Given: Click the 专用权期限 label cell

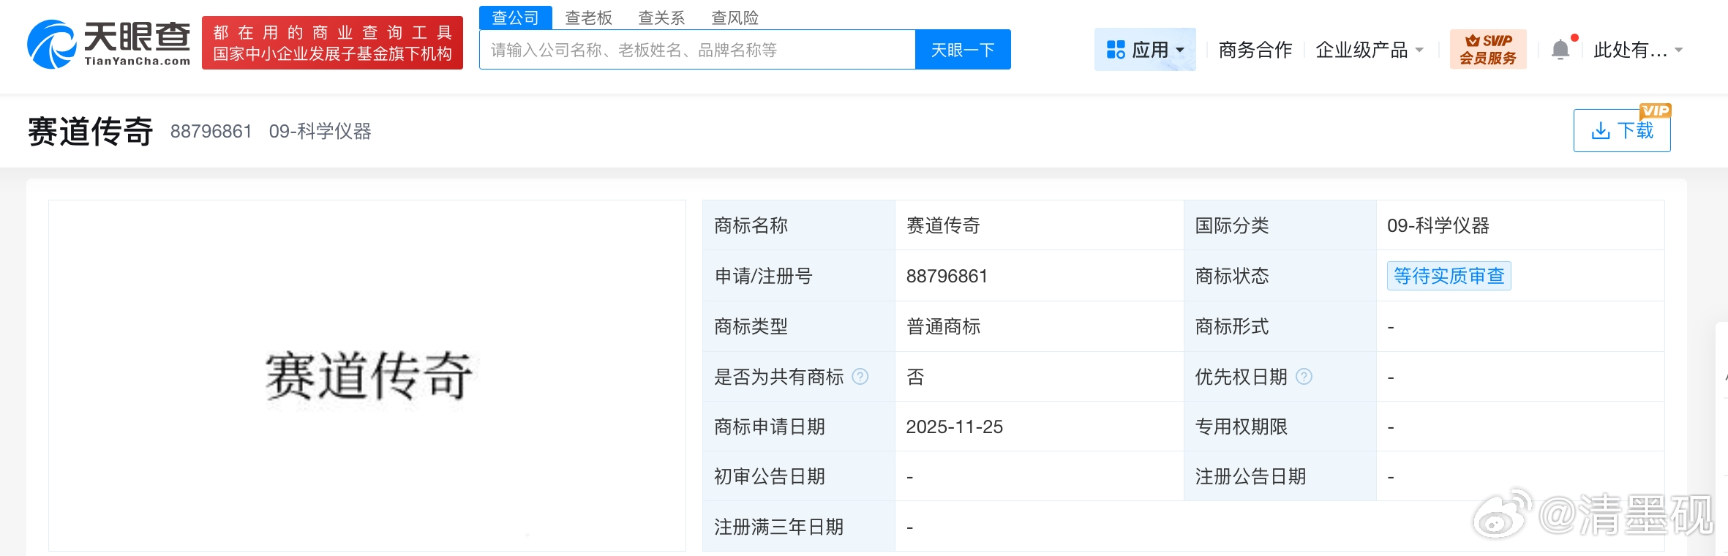Looking at the screenshot, I should pos(1280,427).
